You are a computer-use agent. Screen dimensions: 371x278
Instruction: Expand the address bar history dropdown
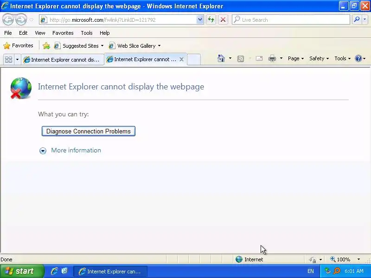pos(200,20)
